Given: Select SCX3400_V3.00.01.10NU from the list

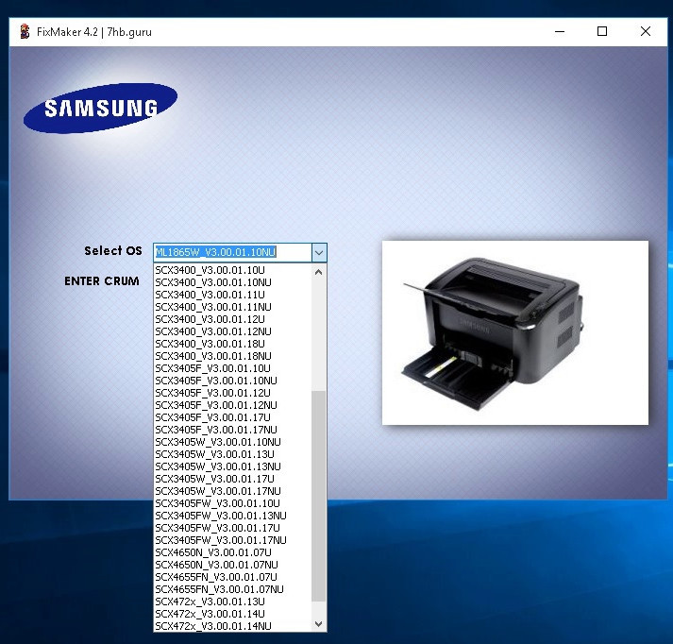Looking at the screenshot, I should (232, 282).
